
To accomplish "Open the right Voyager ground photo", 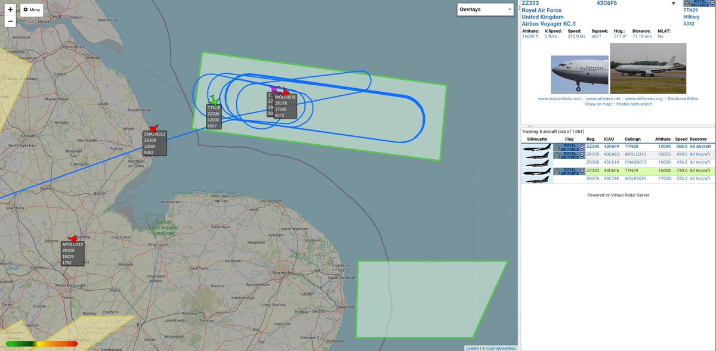I will point(648,69).
